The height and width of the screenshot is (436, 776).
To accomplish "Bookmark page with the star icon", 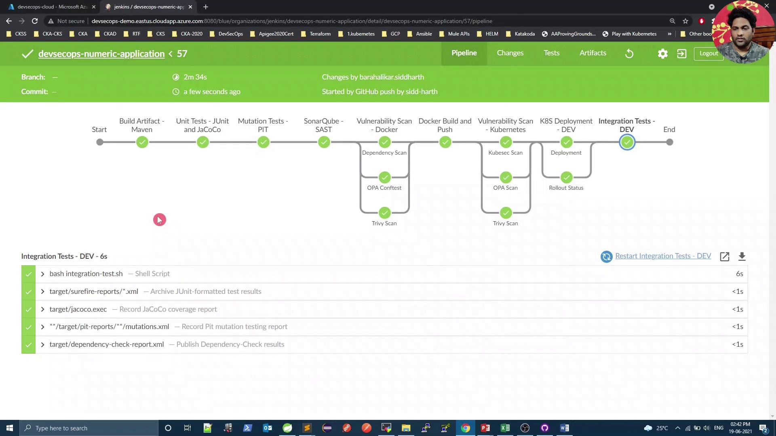I will [x=685, y=21].
